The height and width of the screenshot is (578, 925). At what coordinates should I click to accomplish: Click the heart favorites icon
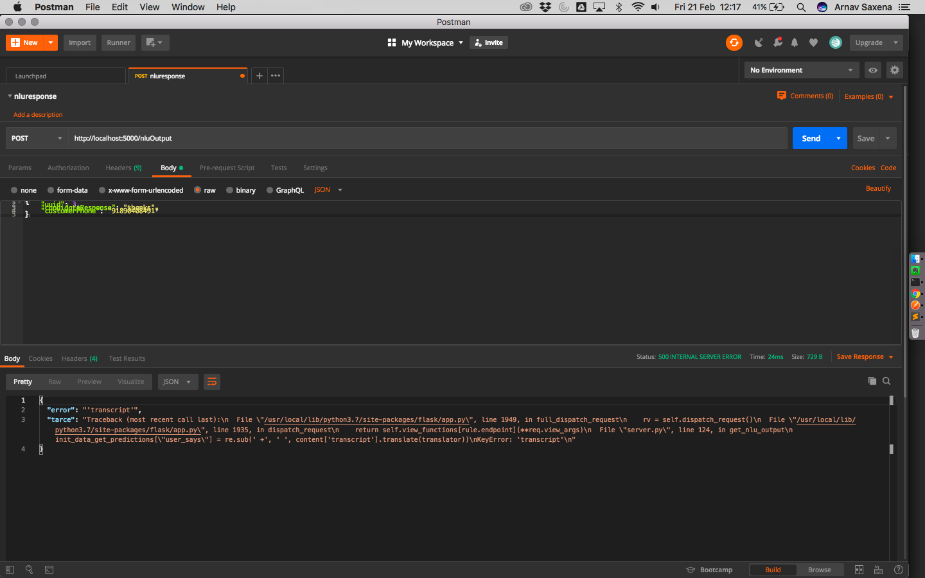point(813,42)
